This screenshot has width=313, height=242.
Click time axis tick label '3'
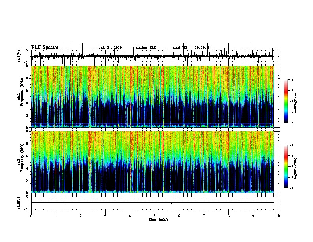(x=105, y=216)
